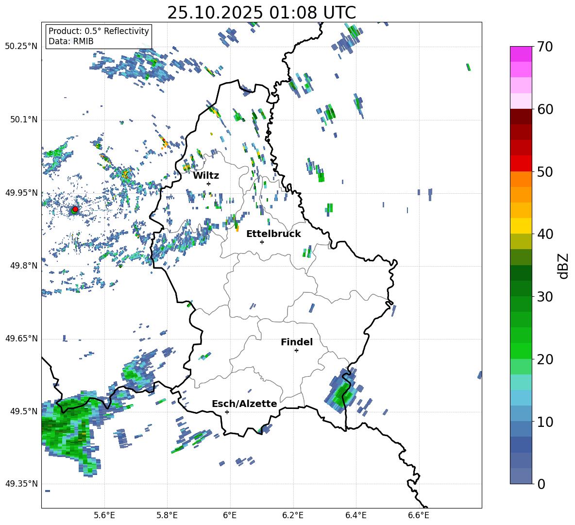Click the 50.25°N latitude label
Viewport: 575px width, 525px height.
[x=21, y=46]
